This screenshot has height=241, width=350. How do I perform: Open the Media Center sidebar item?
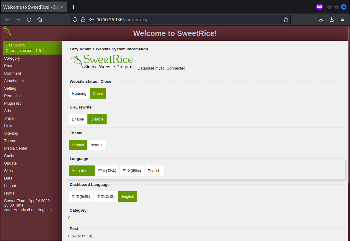click(16, 148)
